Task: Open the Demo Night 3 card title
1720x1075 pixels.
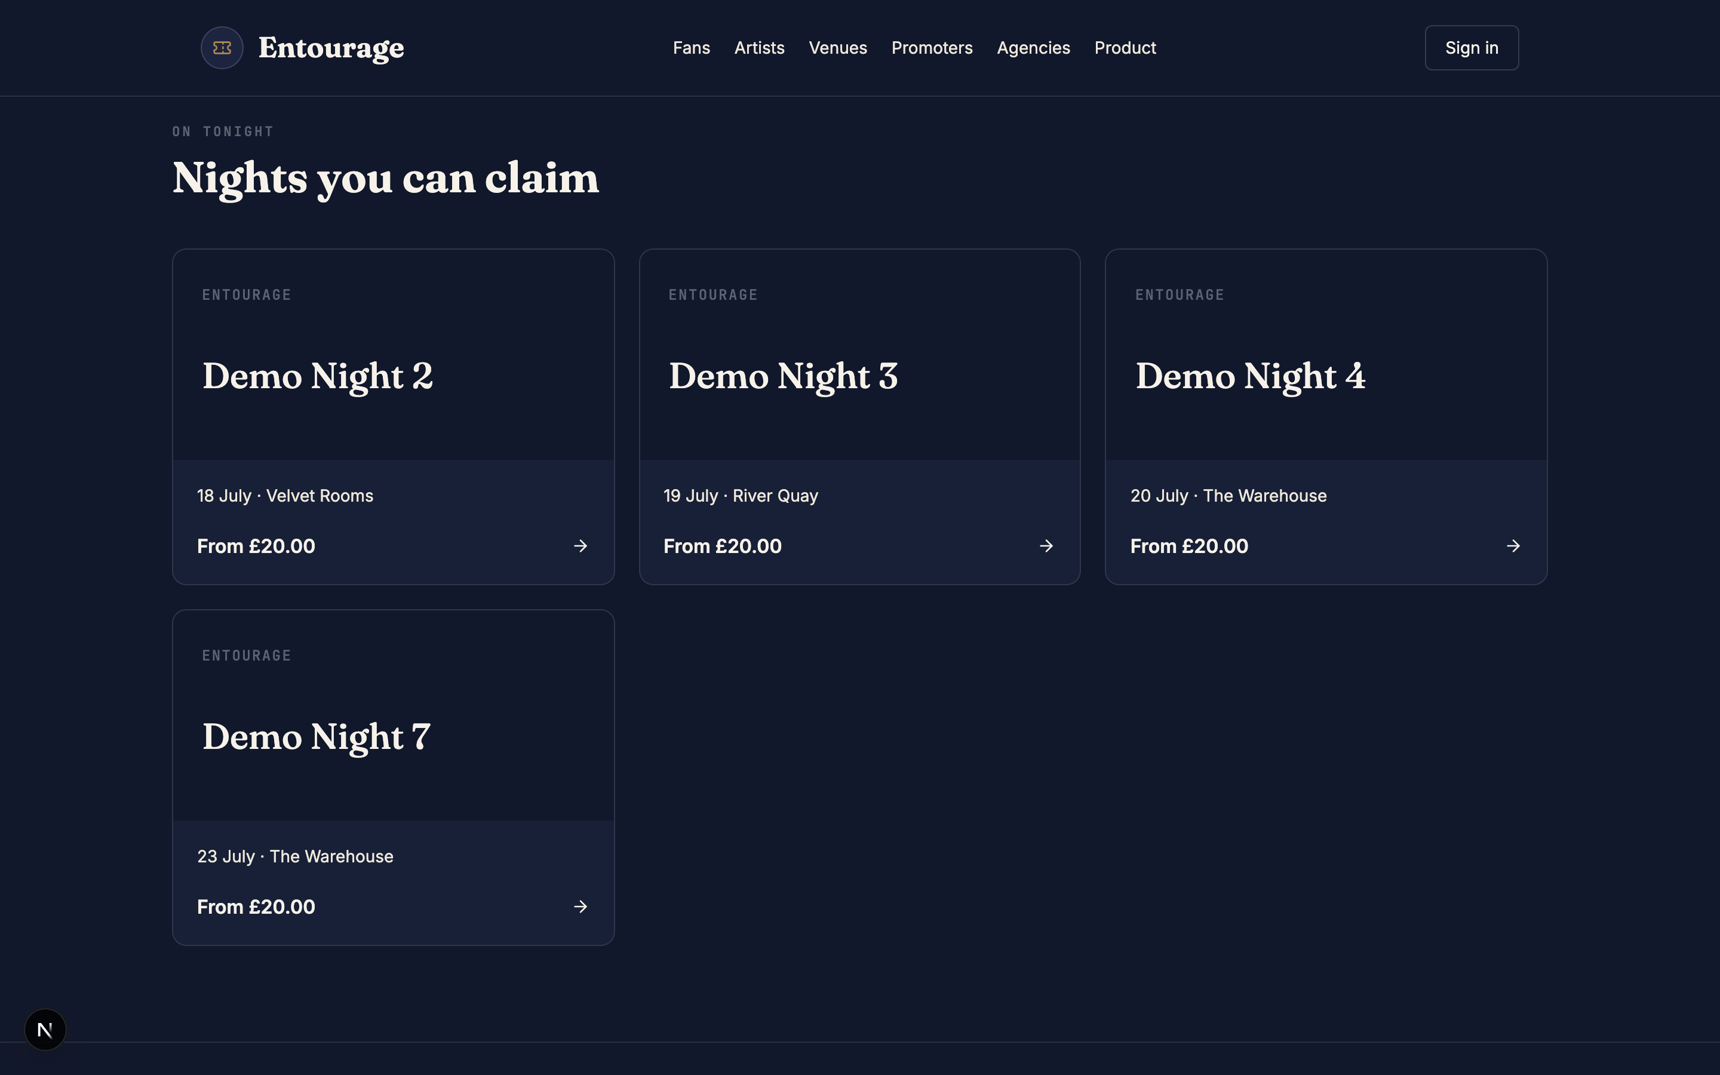Action: 783,376
